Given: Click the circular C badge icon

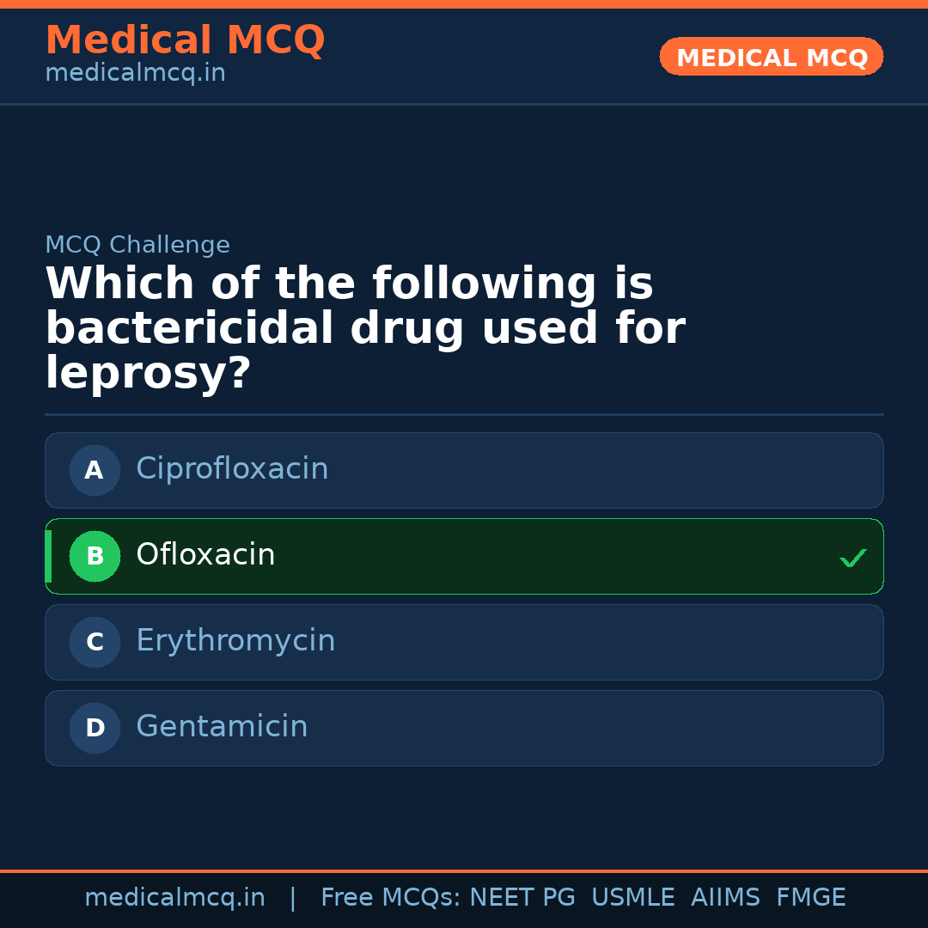Looking at the screenshot, I should click(x=95, y=642).
